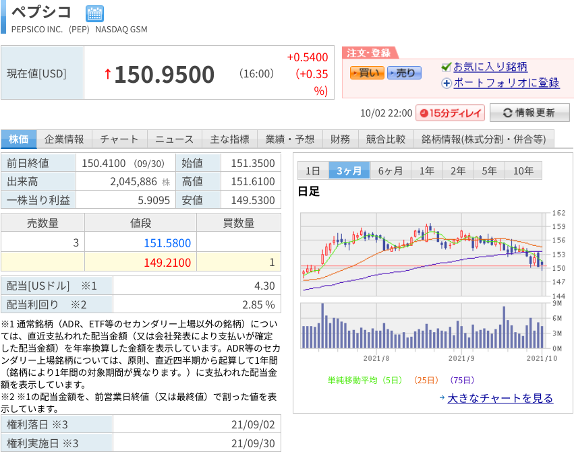This screenshot has height=454, width=574.
Task: Click the bid price 149.2100
Action: (x=167, y=263)
